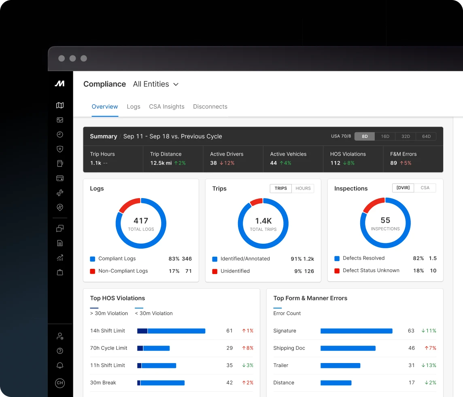Click the CH user avatar button
This screenshot has height=397, width=463.
(60, 383)
